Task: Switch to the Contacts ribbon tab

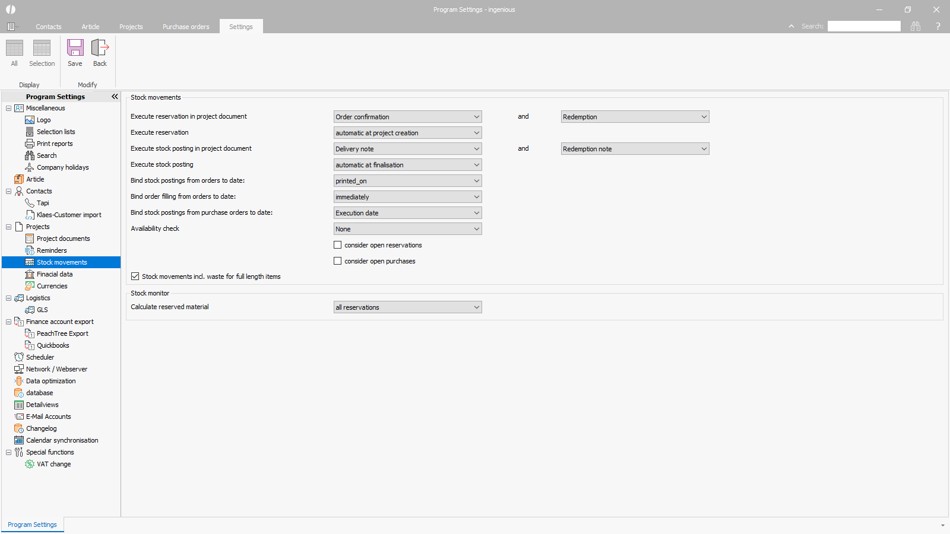Action: [48, 27]
